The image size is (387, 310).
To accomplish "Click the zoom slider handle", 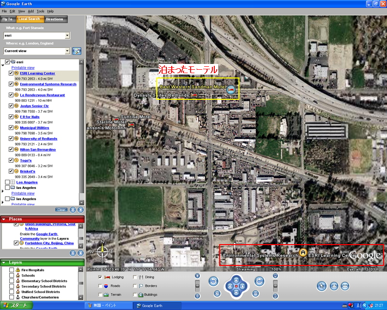I will 197,286.
